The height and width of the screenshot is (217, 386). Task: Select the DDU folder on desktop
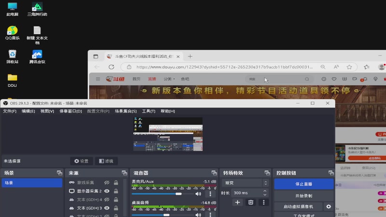(x=13, y=81)
